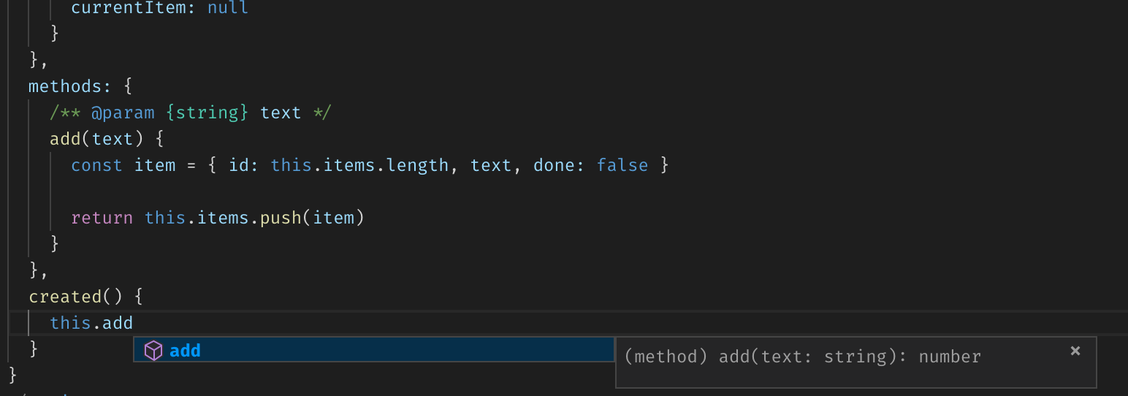1128x396 pixels.
Task: Click the purple method cube icon
Action: 153,351
